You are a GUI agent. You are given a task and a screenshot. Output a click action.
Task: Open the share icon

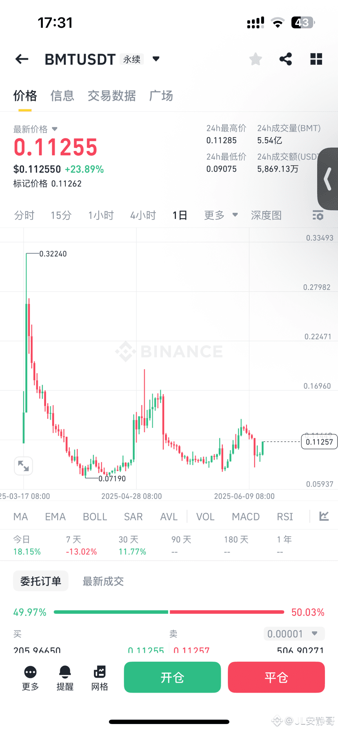[286, 59]
